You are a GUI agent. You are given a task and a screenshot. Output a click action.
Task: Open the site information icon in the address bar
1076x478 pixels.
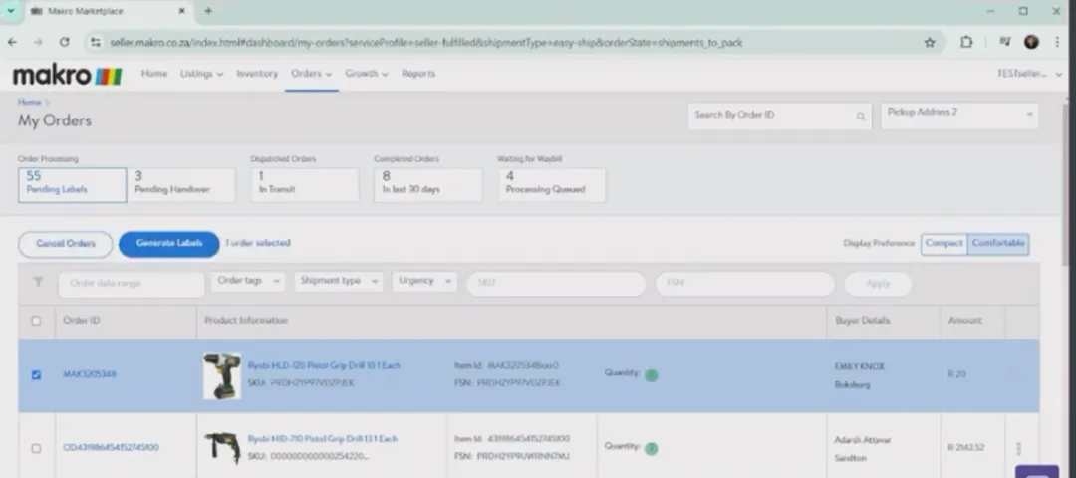click(x=96, y=43)
